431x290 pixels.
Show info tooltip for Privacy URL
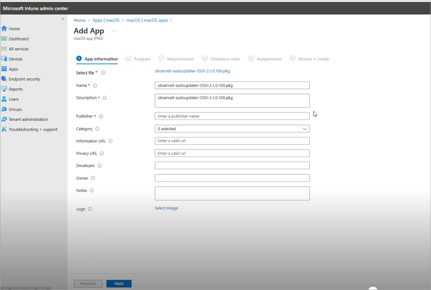click(x=102, y=153)
